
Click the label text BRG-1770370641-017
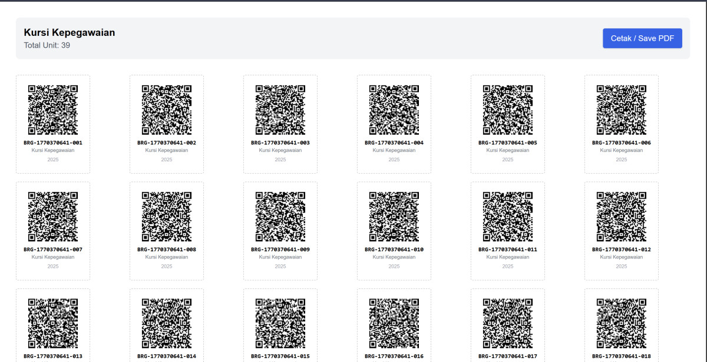[x=508, y=356]
